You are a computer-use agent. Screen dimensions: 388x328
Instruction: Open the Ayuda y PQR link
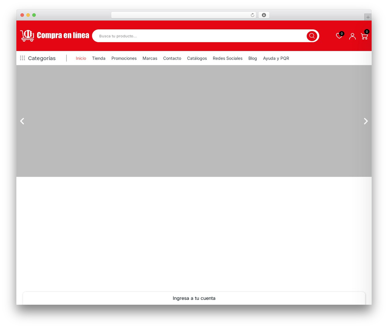(x=276, y=58)
